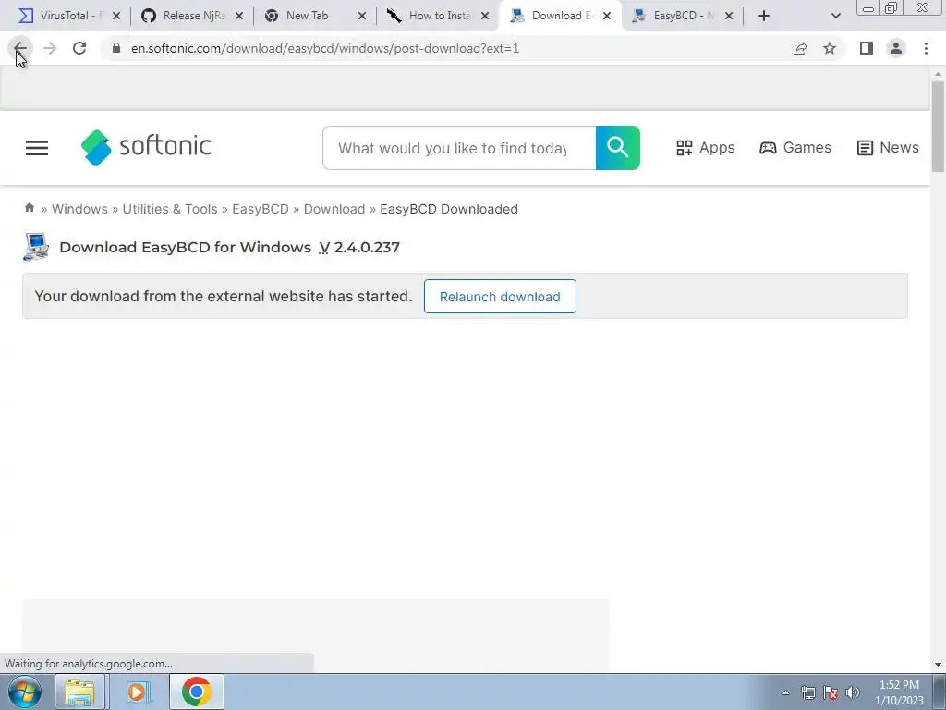Open Chrome's three-dot menu

click(926, 48)
